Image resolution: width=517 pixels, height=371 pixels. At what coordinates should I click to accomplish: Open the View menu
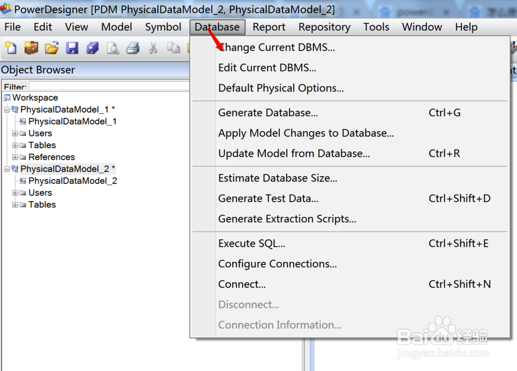(x=77, y=27)
